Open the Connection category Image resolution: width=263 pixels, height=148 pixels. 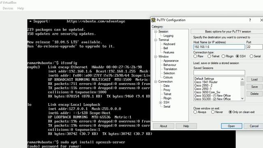(165, 81)
